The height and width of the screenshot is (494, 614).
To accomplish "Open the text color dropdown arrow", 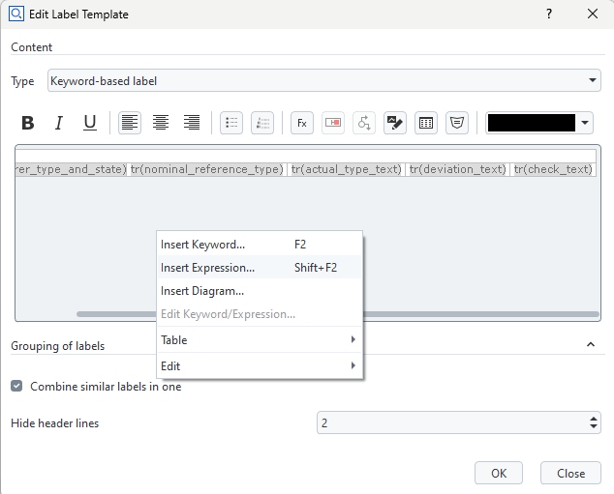I will click(x=585, y=123).
